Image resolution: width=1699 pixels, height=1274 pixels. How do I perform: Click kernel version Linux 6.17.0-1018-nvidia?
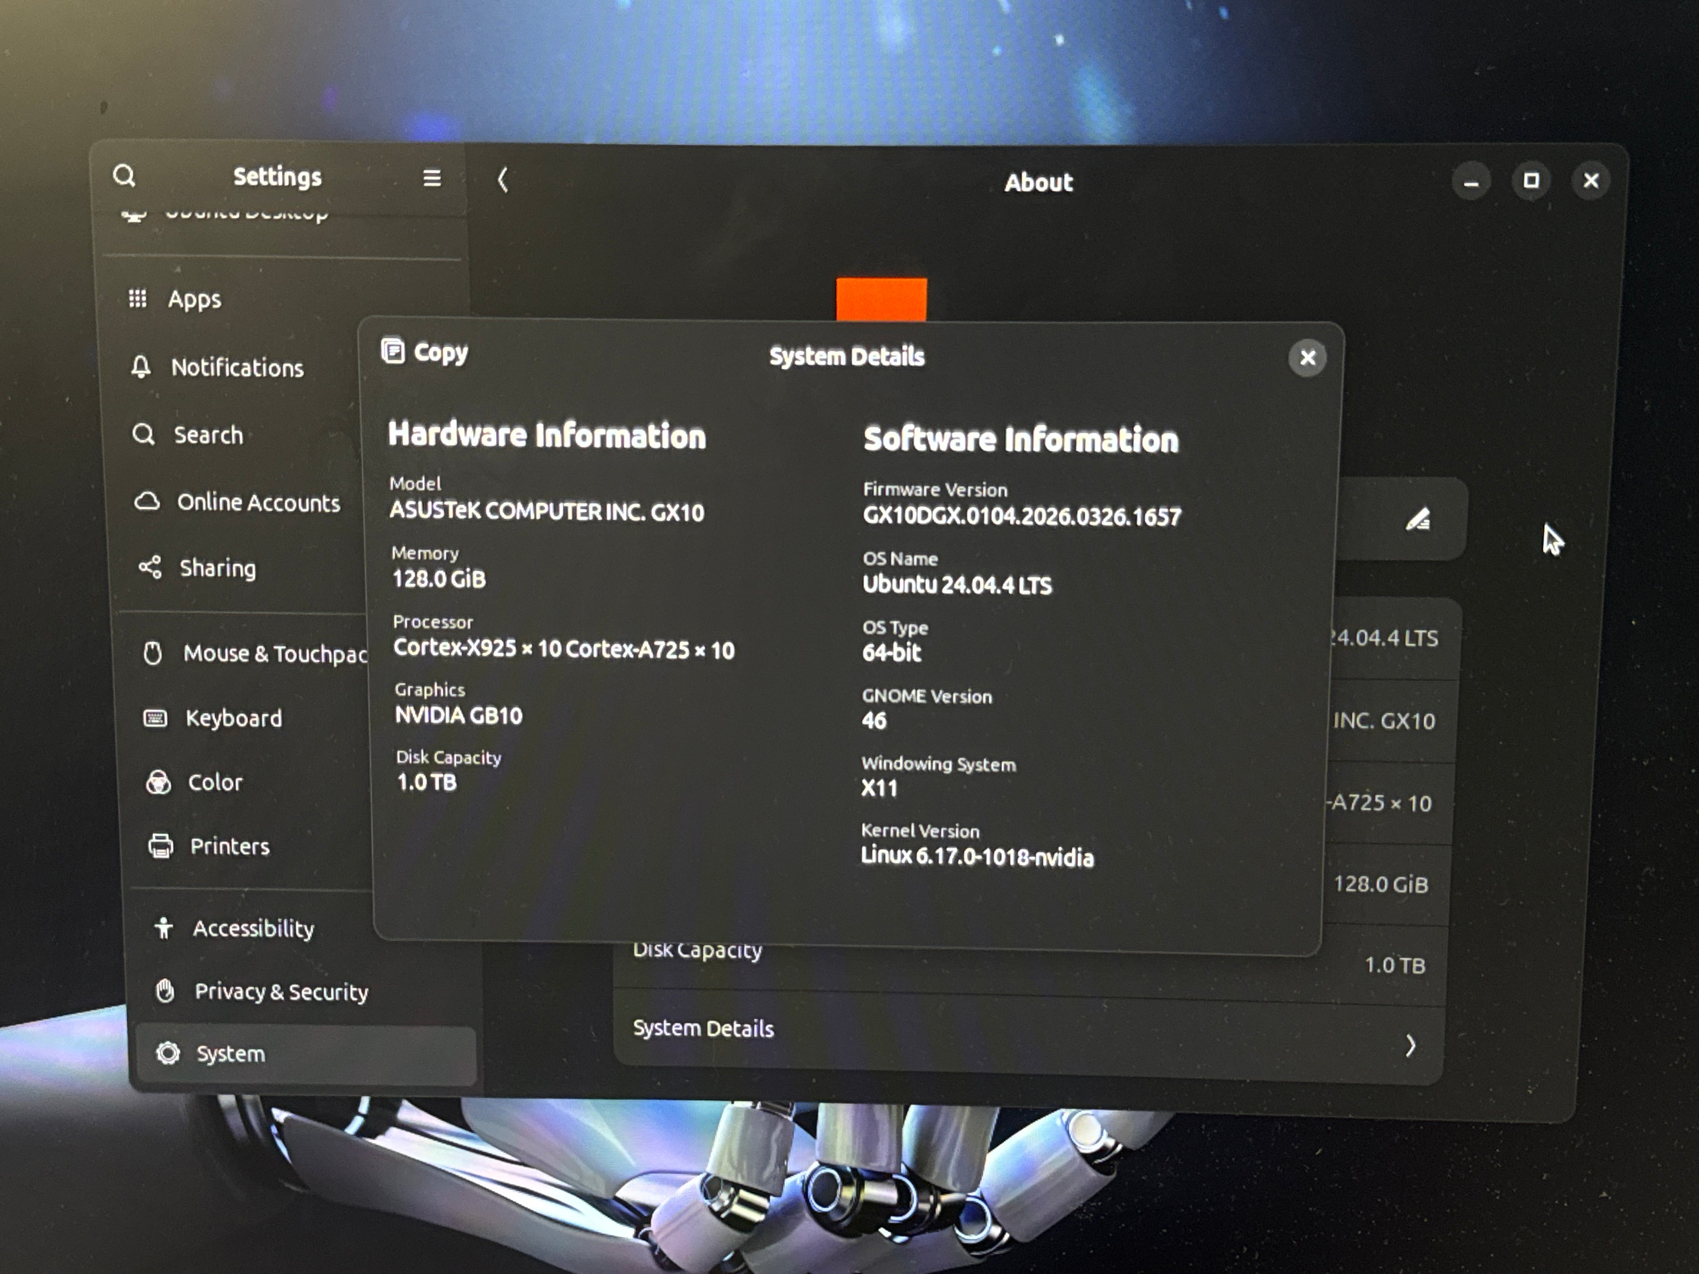(x=977, y=856)
